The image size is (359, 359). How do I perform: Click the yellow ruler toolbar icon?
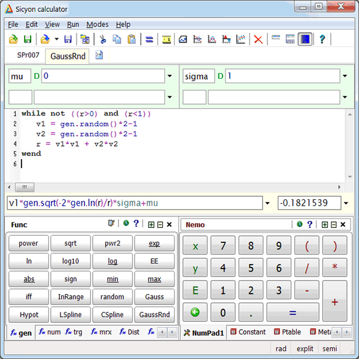point(166,39)
